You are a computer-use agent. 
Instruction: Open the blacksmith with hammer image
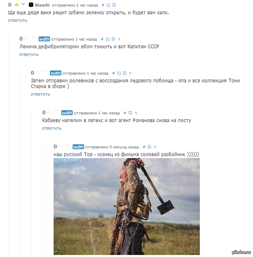pos(126,206)
